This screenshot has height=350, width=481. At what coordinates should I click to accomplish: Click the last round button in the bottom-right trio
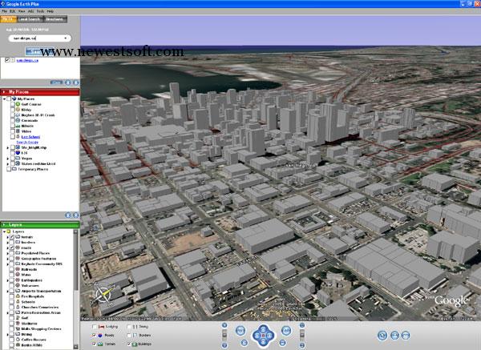[406, 336]
